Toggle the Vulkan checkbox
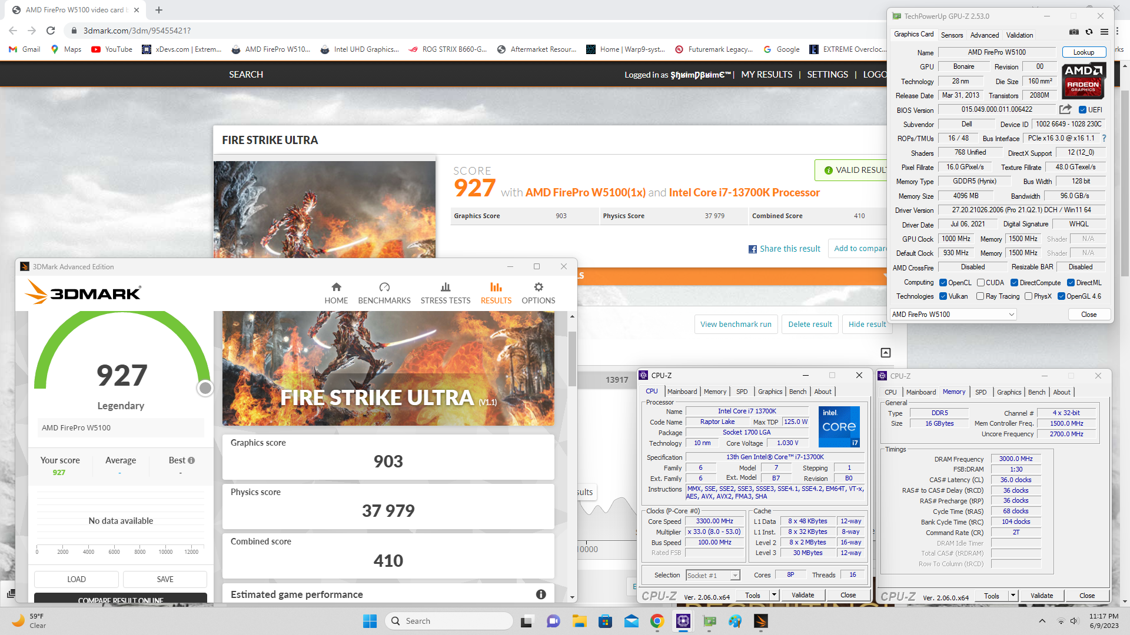Viewport: 1130px width, 635px height. point(943,296)
